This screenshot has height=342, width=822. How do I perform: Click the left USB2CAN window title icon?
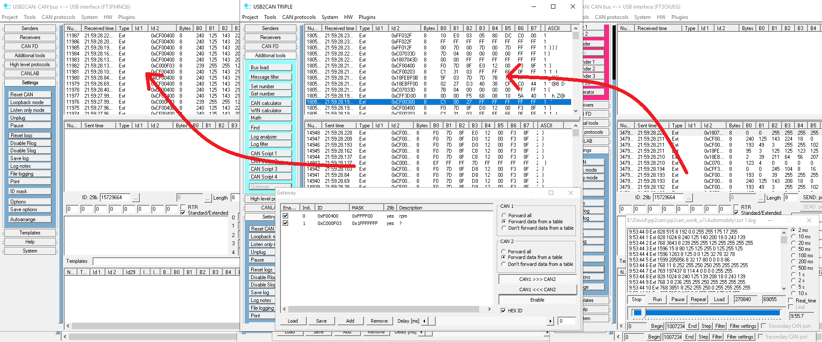pyautogui.click(x=7, y=6)
